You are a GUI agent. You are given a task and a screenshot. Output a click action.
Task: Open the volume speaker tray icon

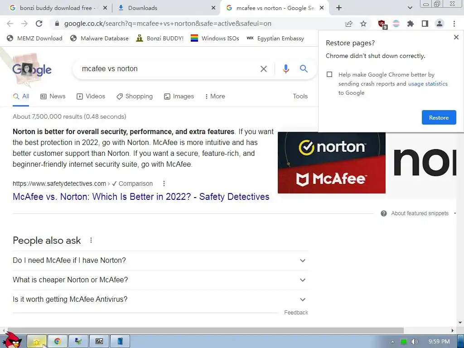[415, 342]
